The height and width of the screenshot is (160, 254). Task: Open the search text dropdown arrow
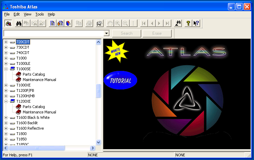point(106,33)
